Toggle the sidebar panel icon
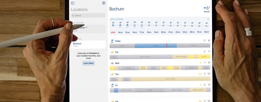The image size is (261, 102). (x=73, y=3)
